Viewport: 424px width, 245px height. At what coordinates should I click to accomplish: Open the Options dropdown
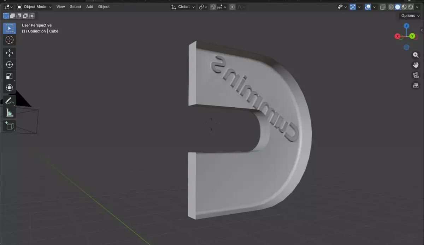point(410,16)
